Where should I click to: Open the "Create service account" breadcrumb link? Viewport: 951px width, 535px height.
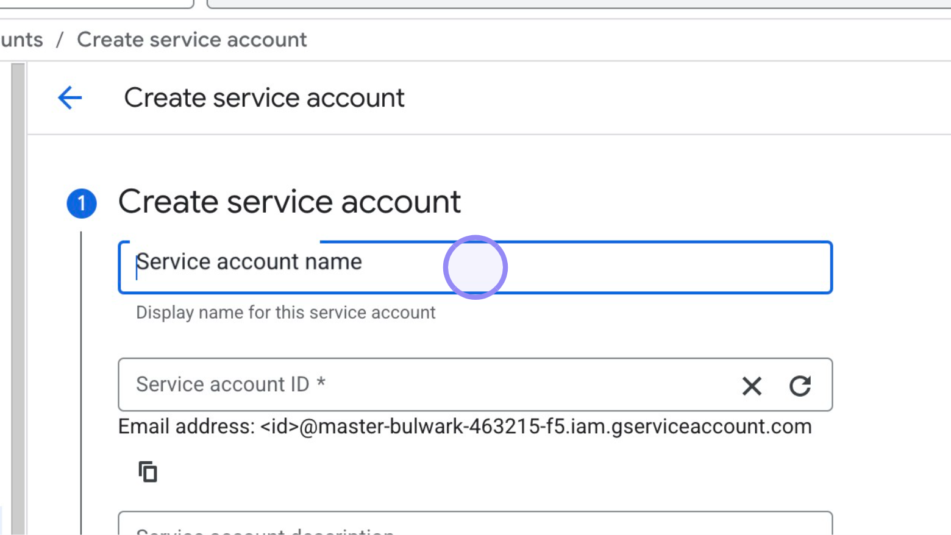point(191,39)
